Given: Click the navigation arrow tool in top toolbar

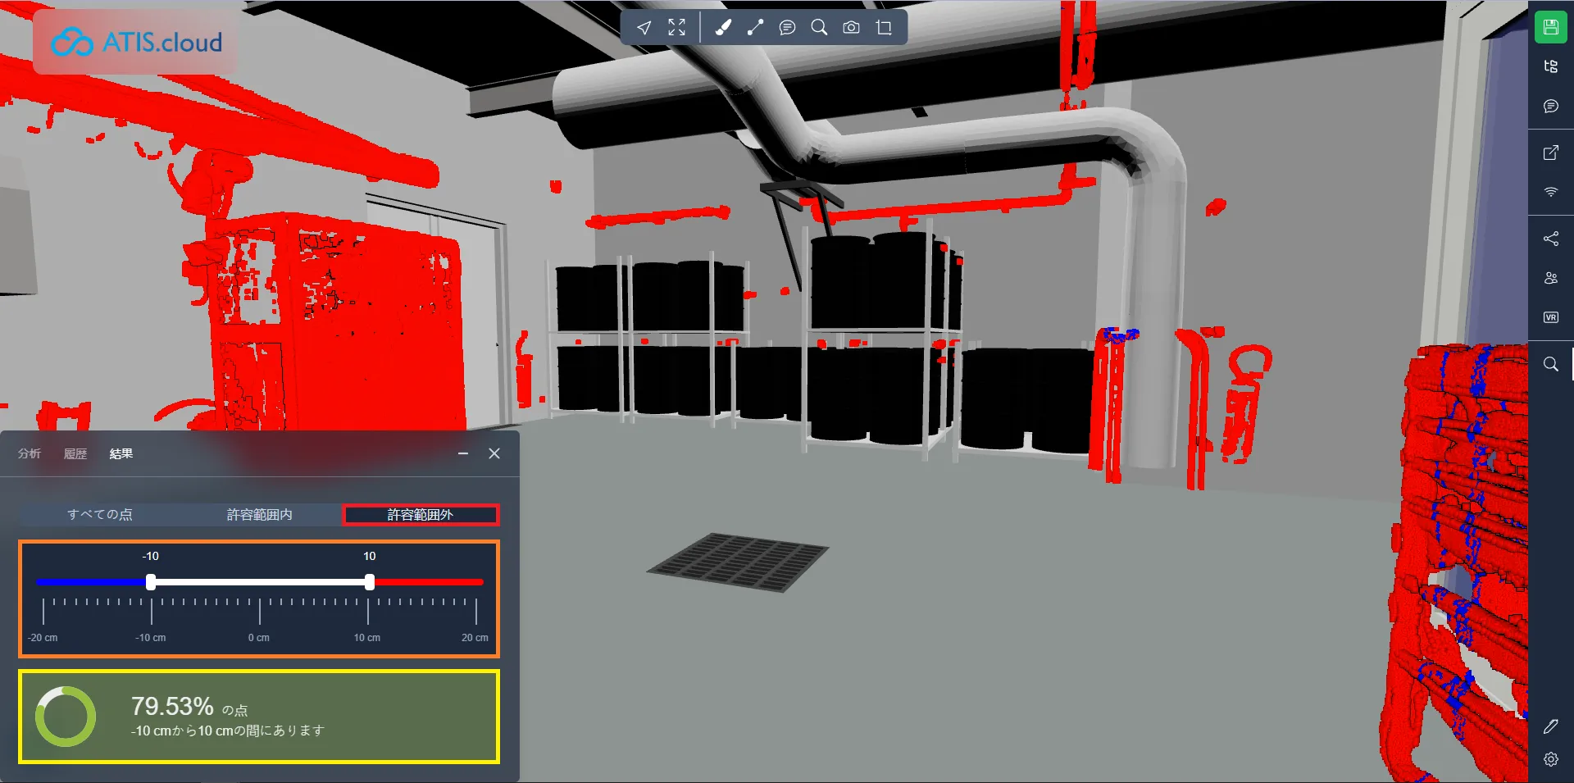Looking at the screenshot, I should click(x=644, y=28).
